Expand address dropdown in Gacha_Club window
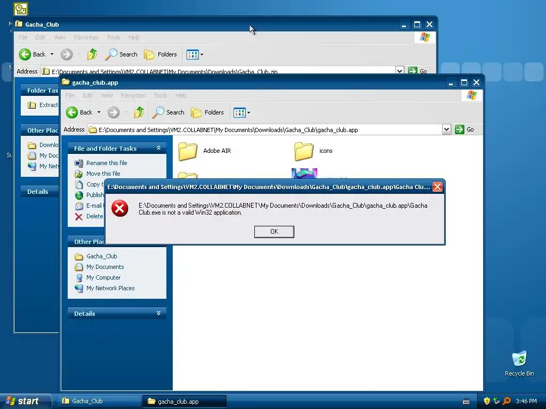The height and width of the screenshot is (409, 546). [399, 71]
